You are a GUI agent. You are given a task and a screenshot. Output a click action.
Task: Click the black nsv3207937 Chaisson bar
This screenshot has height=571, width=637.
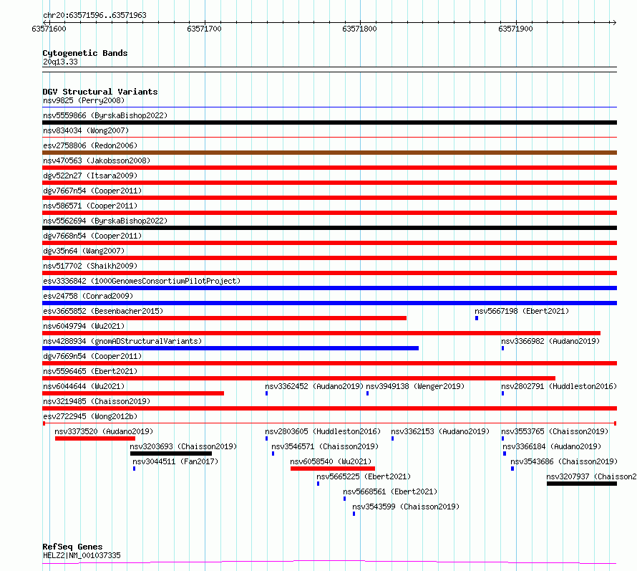(x=582, y=484)
